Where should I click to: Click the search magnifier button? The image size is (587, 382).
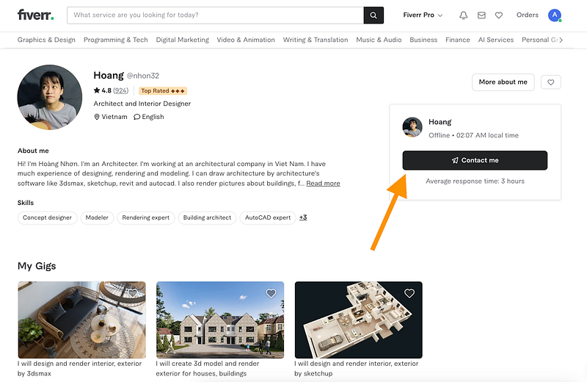pos(373,15)
